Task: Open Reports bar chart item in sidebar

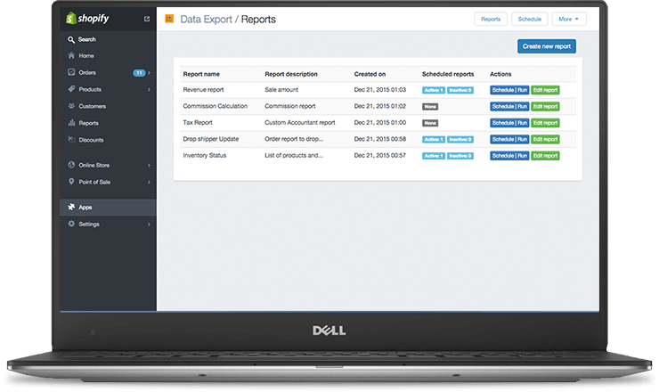Action: click(88, 123)
